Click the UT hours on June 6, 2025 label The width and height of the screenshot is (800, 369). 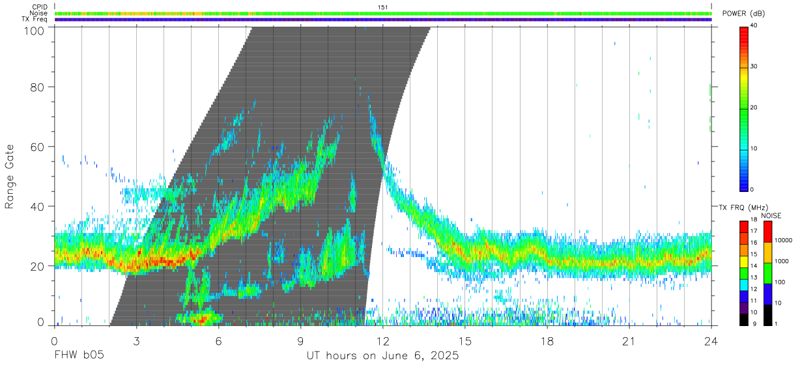click(382, 356)
